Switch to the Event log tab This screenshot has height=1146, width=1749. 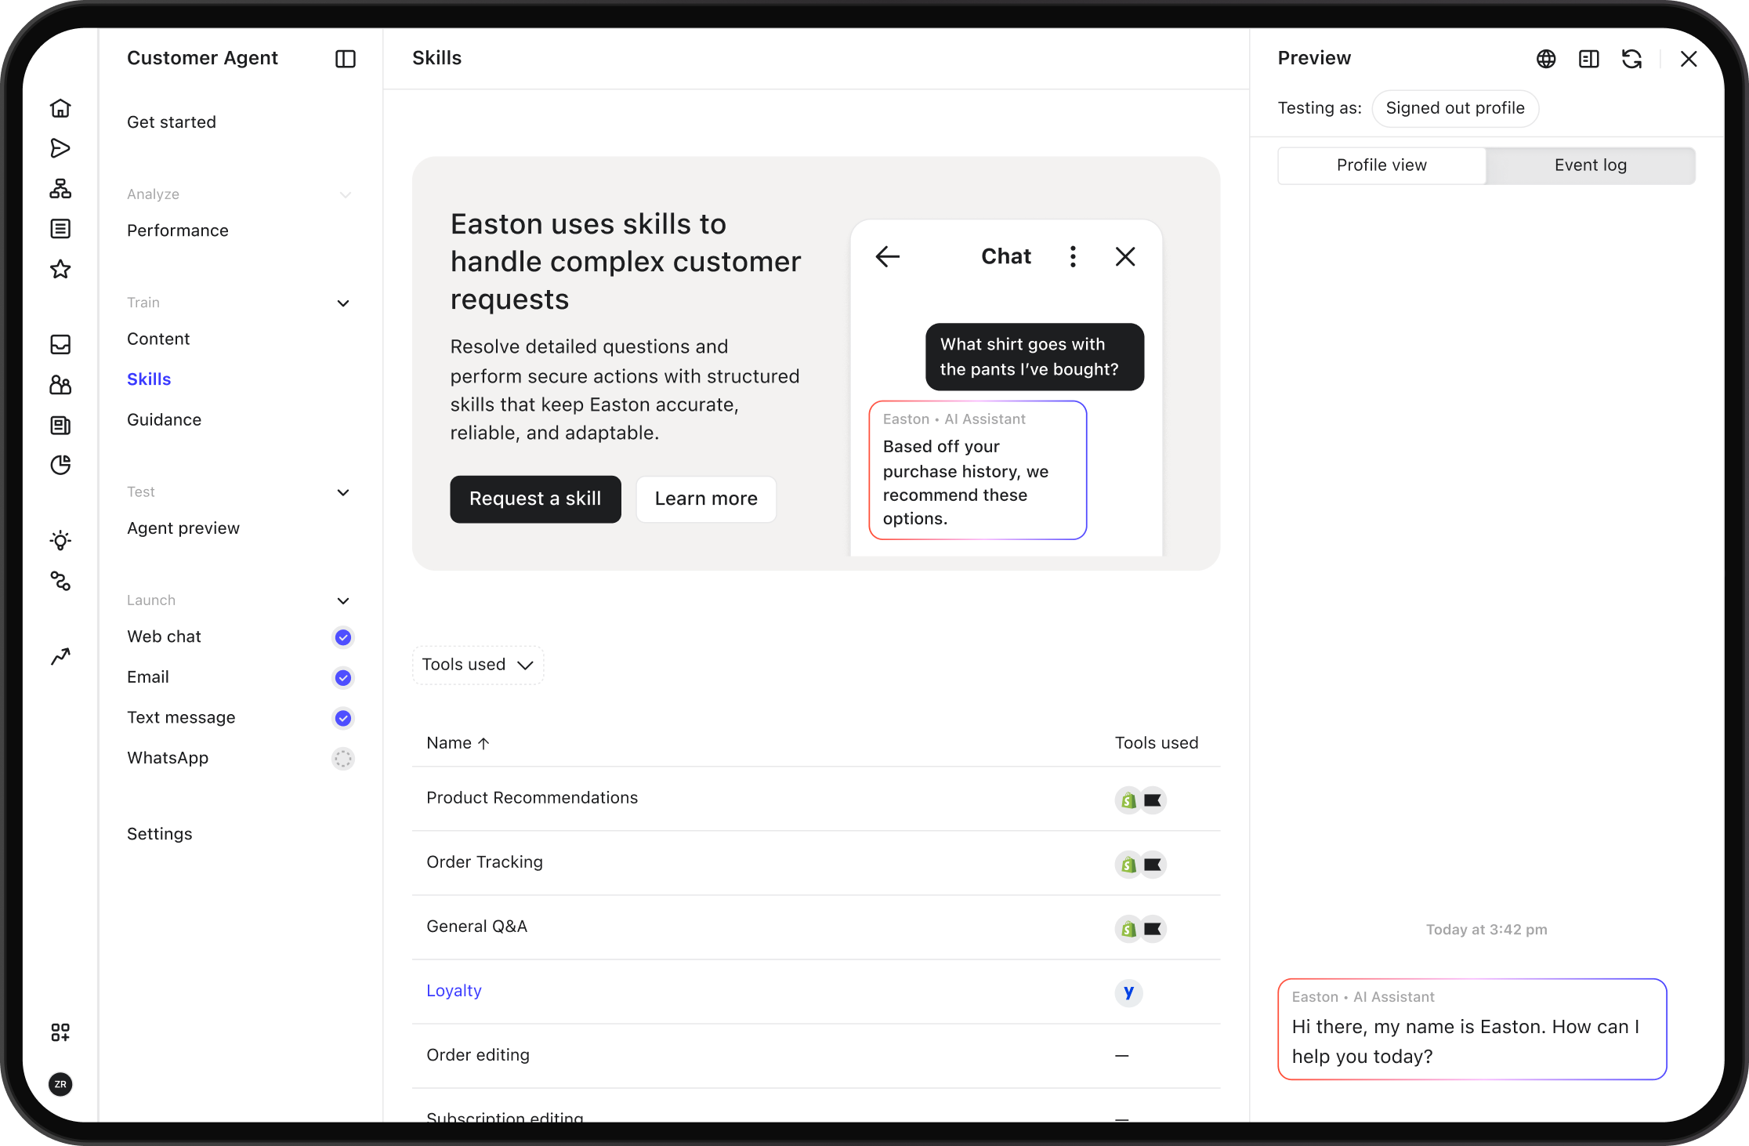click(x=1590, y=165)
